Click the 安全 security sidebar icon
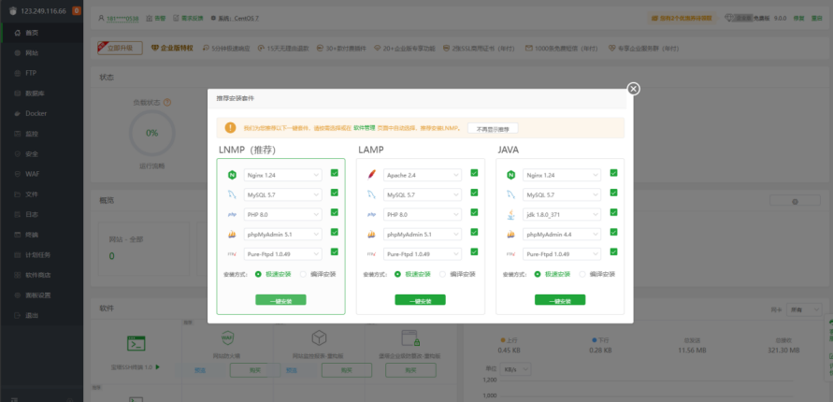The height and width of the screenshot is (402, 833). pyautogui.click(x=18, y=154)
